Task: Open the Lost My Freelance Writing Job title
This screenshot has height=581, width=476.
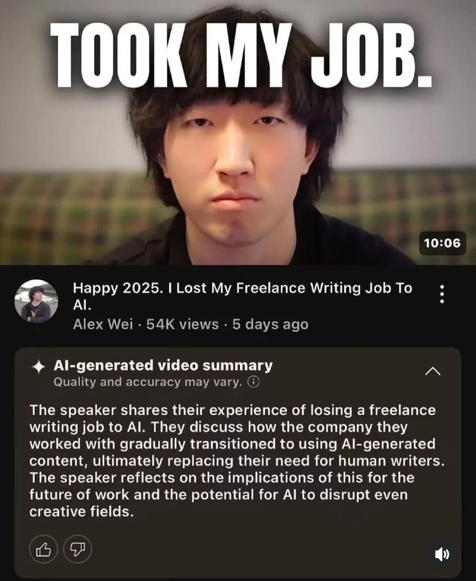Action: [x=242, y=296]
